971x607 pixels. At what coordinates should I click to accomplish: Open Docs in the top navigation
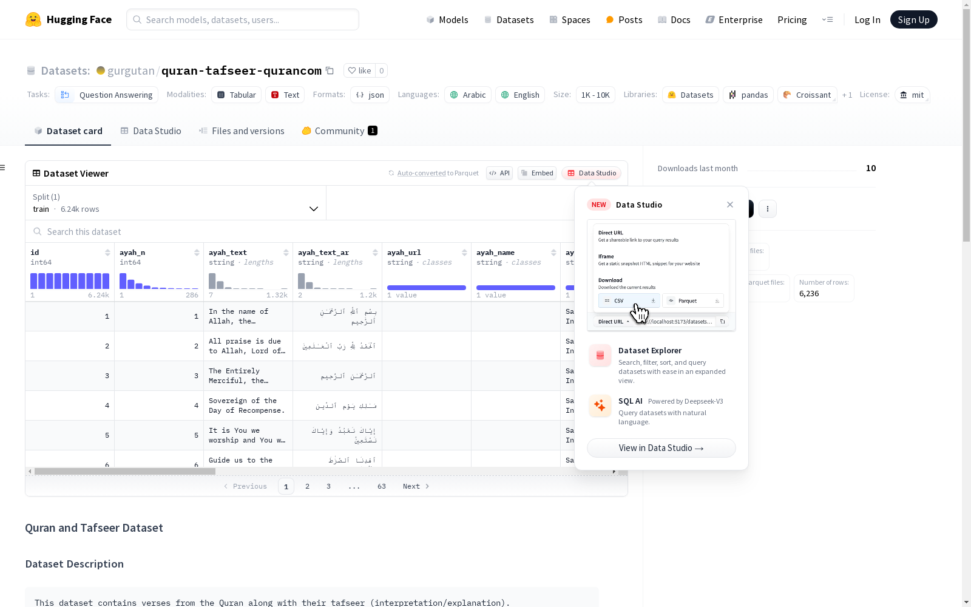(674, 20)
